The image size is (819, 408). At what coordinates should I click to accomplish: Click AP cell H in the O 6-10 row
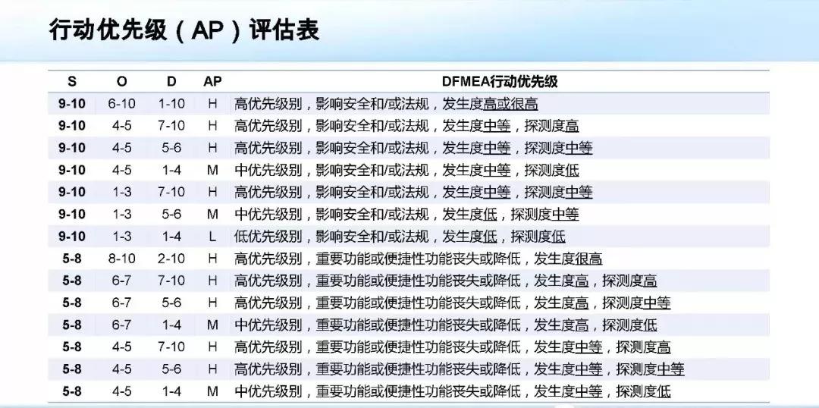point(212,103)
